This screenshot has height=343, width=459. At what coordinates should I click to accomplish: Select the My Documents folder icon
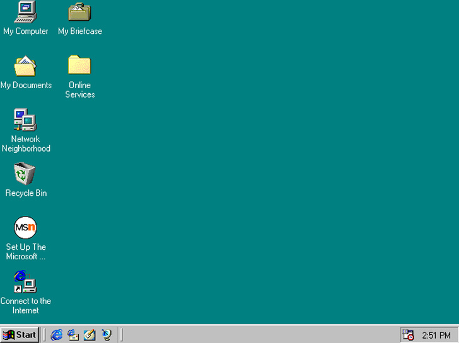point(25,65)
